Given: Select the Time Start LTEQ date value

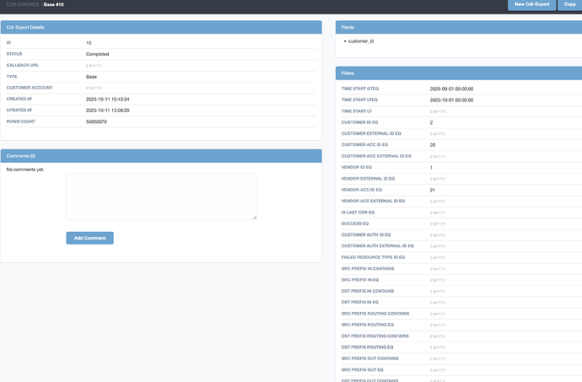Looking at the screenshot, I should tap(450, 100).
